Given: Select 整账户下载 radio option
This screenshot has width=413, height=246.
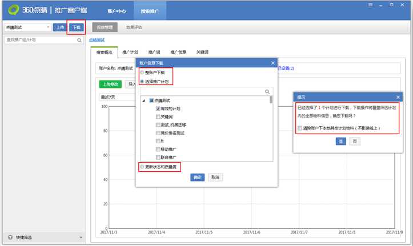Looking at the screenshot, I should pos(142,73).
